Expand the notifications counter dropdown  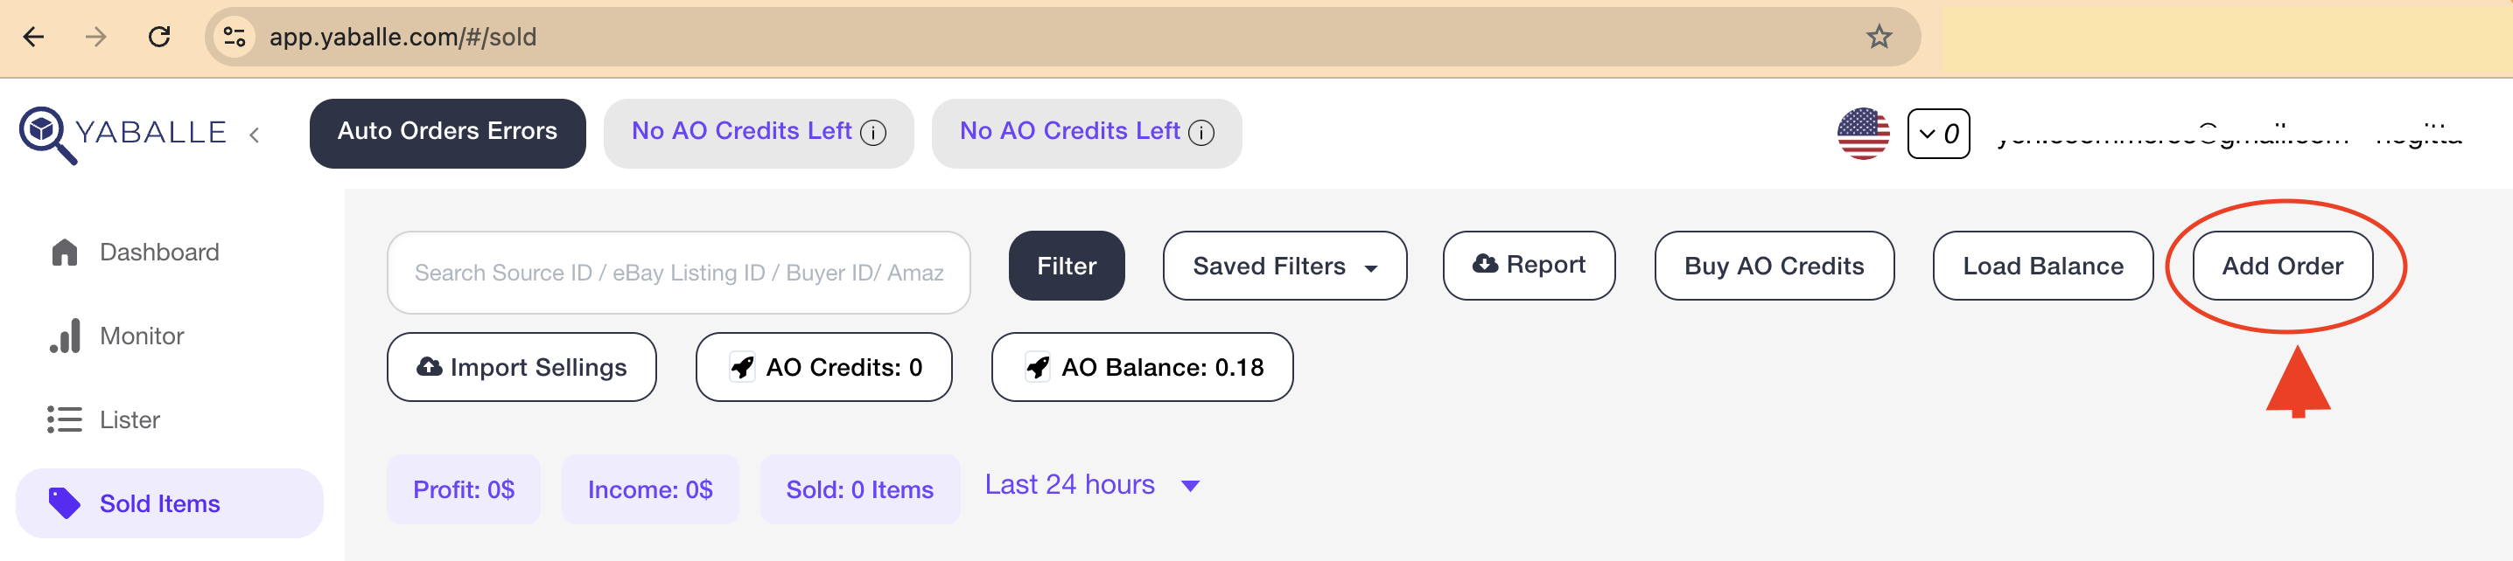point(1937,134)
